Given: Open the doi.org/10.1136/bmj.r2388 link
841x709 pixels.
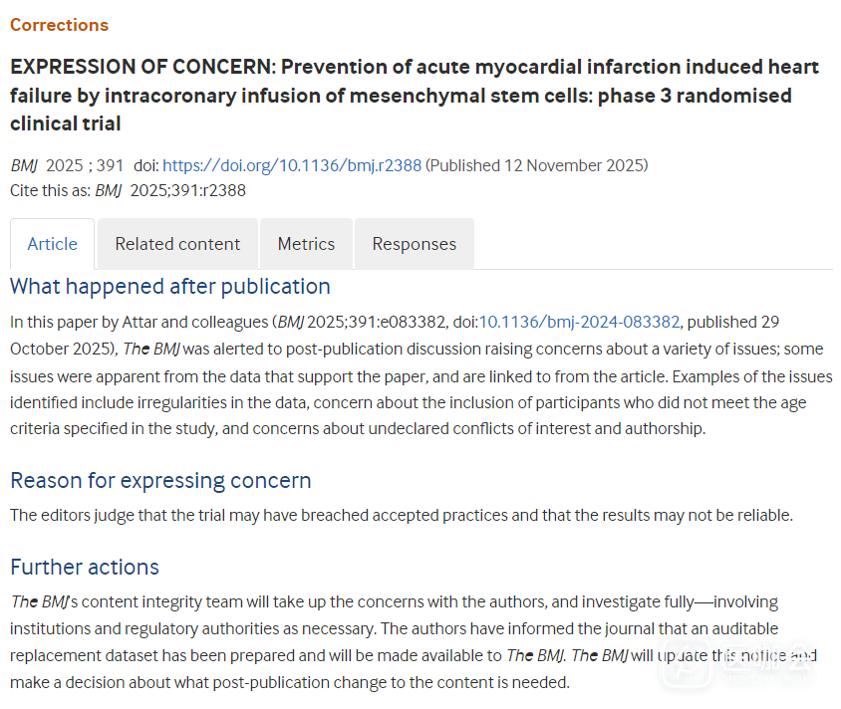Looking at the screenshot, I should point(291,165).
